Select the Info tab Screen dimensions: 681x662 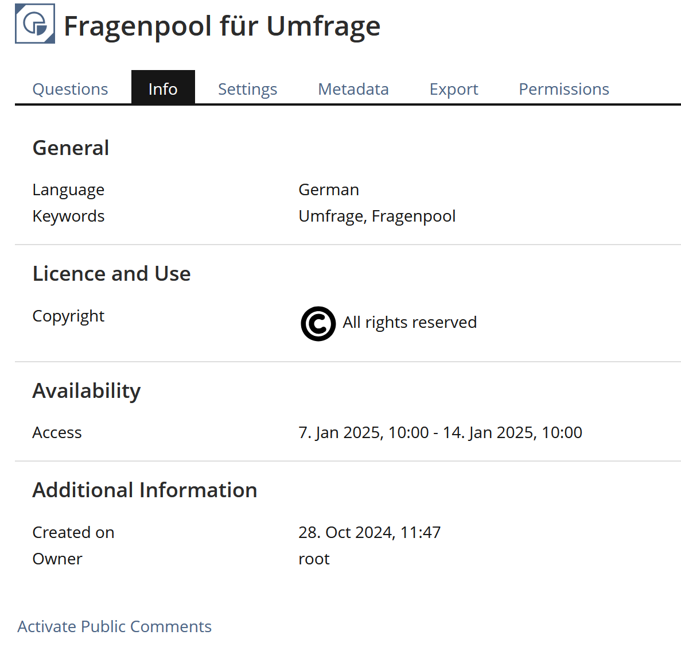[163, 89]
